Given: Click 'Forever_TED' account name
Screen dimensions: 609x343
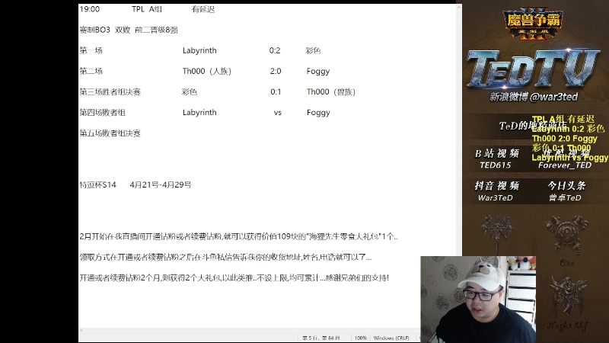Looking at the screenshot, I should coord(565,165).
